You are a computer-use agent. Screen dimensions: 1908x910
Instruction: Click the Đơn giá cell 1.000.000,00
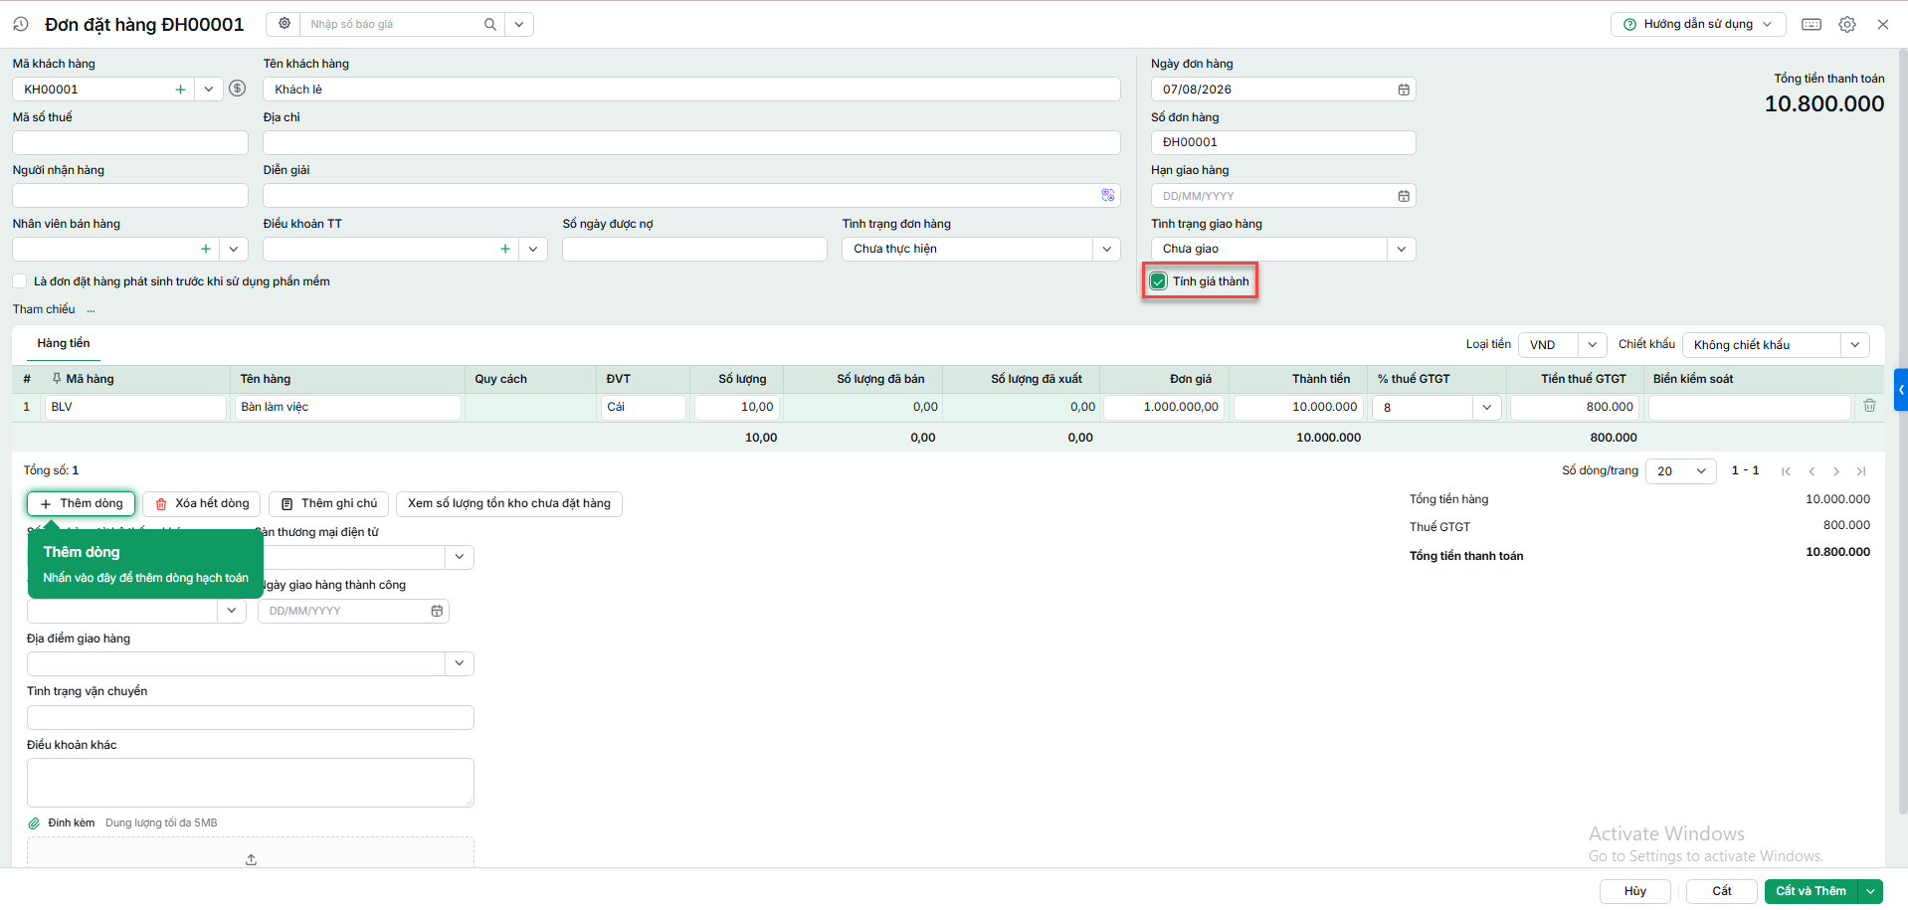pos(1166,407)
